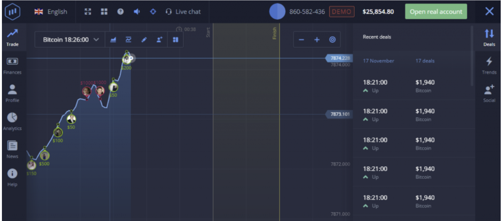Viewport: 502px width, 221px height.
Task: Click the question mark help icon in top bar
Action: pyautogui.click(x=120, y=12)
